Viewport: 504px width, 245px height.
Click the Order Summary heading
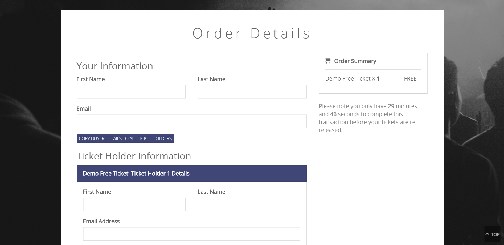[x=355, y=61]
